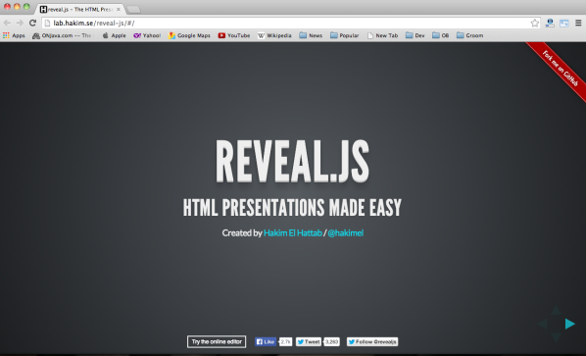Open the Apple bookmark
This screenshot has height=356, width=586.
pyautogui.click(x=114, y=35)
